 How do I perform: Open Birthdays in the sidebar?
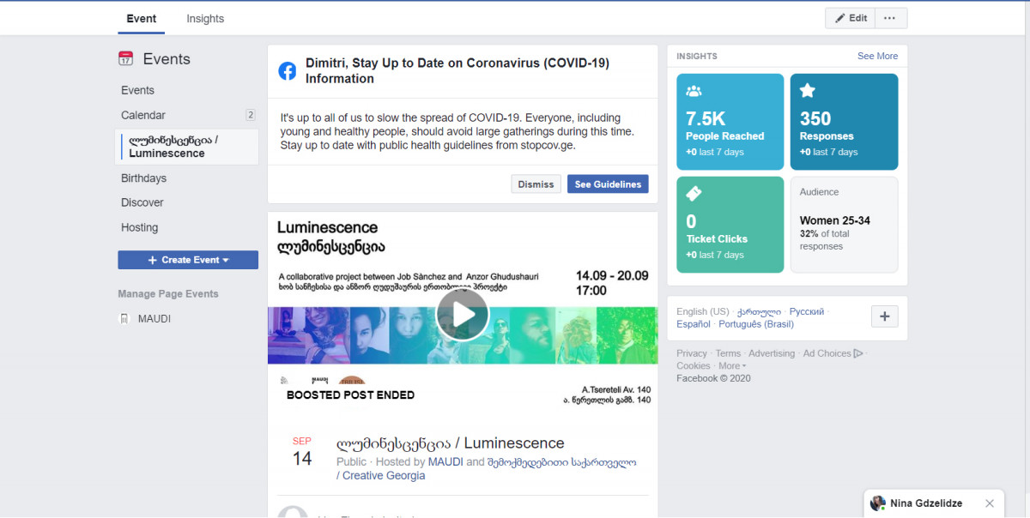coord(144,178)
